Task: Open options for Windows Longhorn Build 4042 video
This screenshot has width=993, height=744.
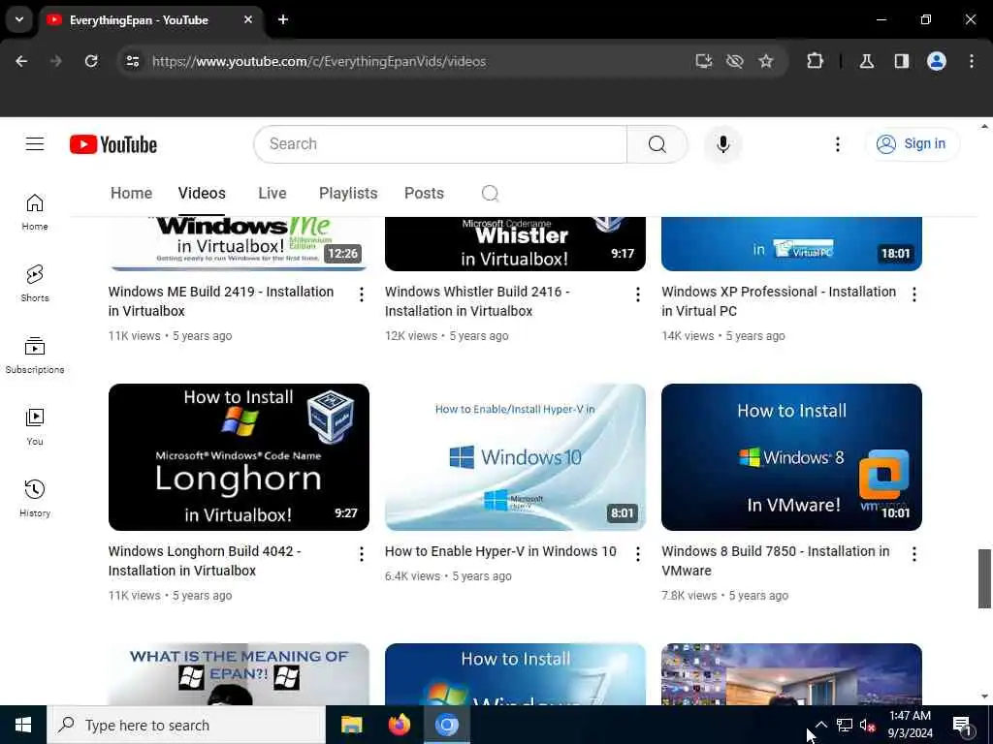Action: (361, 554)
